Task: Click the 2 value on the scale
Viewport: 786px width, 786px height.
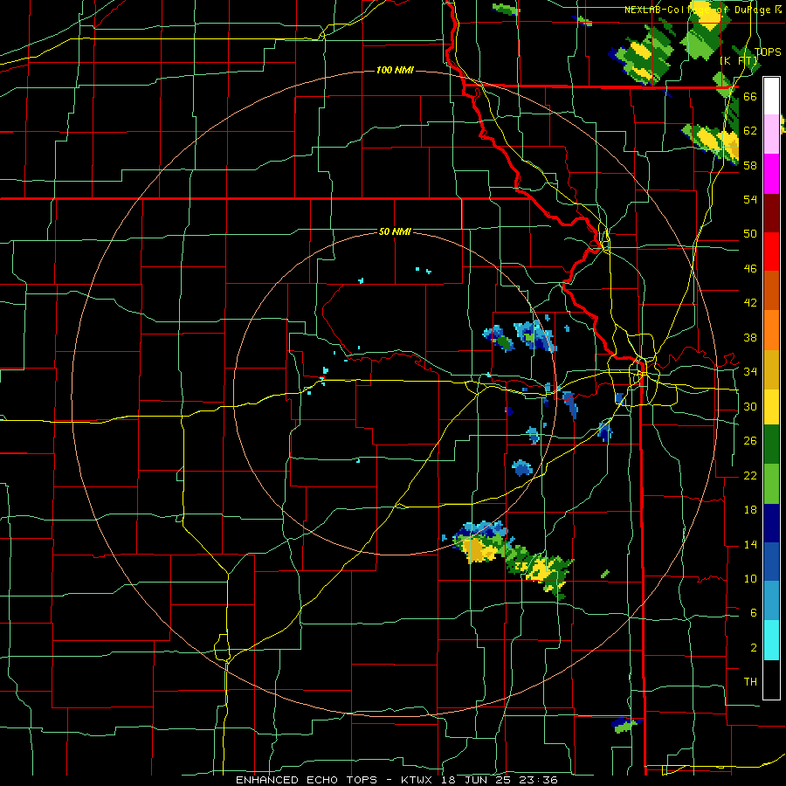Action: click(x=754, y=648)
